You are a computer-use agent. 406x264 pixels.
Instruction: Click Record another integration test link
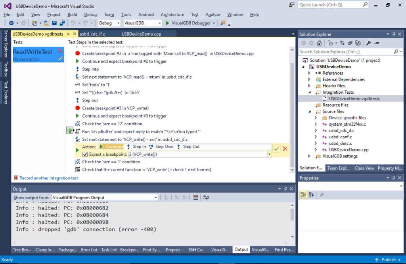[49, 178]
